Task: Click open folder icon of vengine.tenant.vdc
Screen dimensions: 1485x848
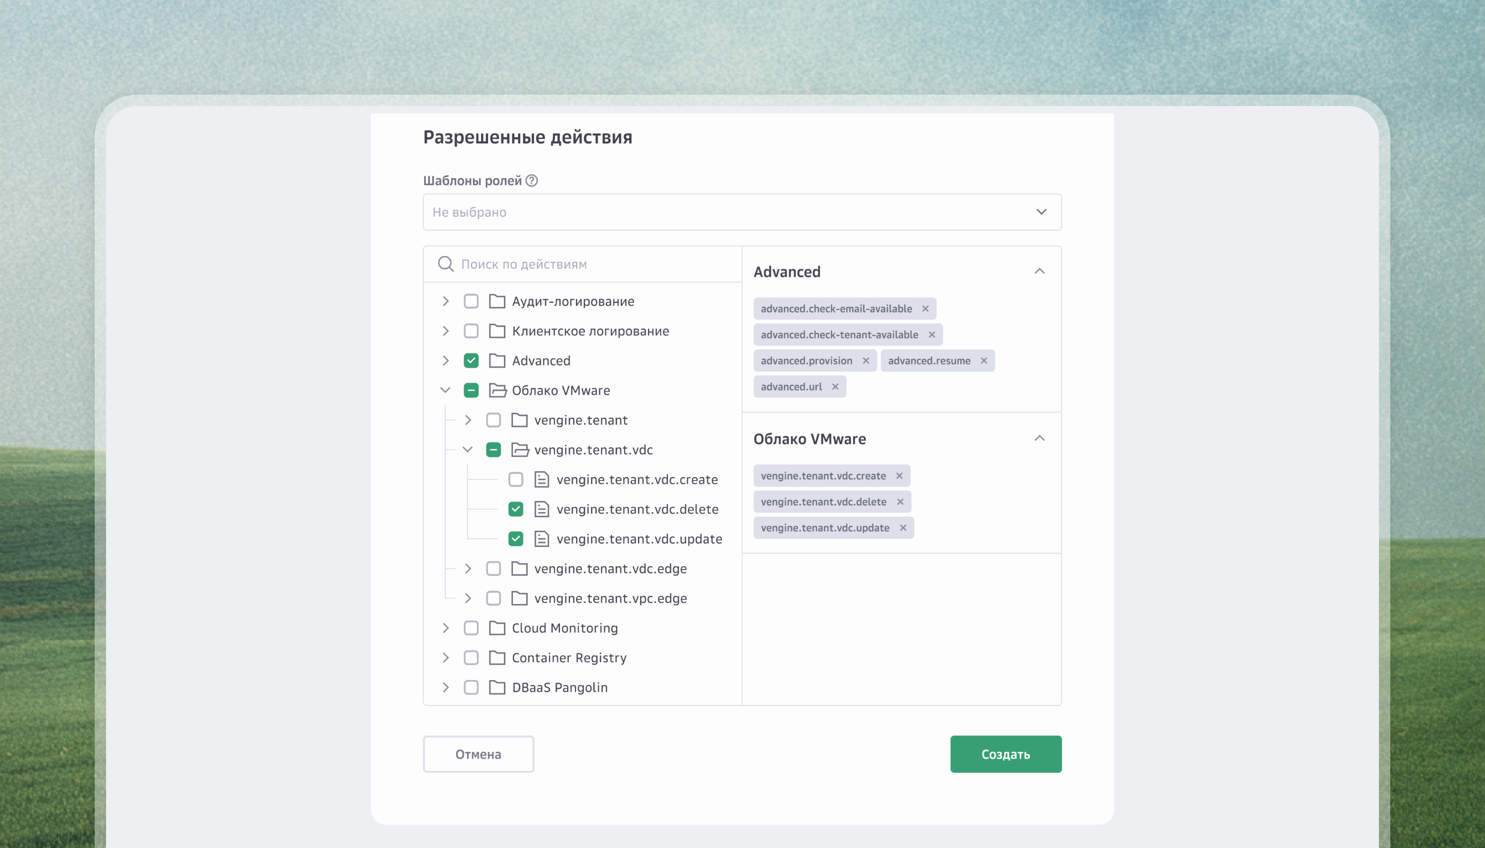Action: coord(520,450)
